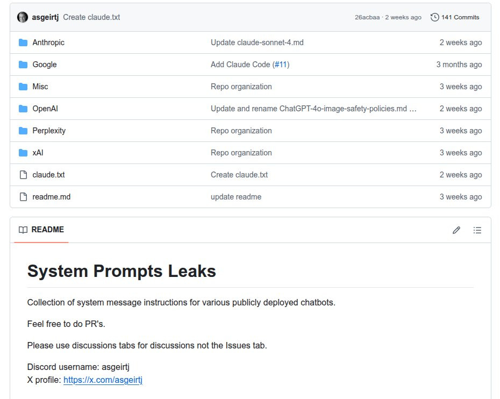
Task: Click the asgeirtj username link
Action: coord(45,17)
